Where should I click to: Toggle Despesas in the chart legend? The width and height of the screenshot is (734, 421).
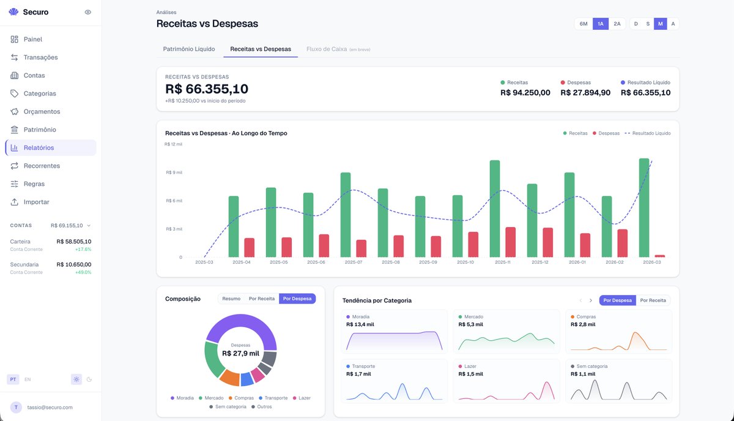coord(606,133)
